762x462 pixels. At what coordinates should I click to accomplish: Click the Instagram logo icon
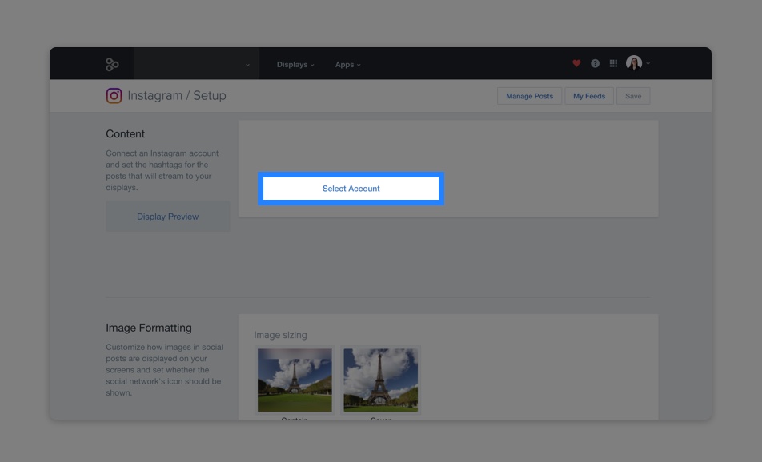coord(114,96)
